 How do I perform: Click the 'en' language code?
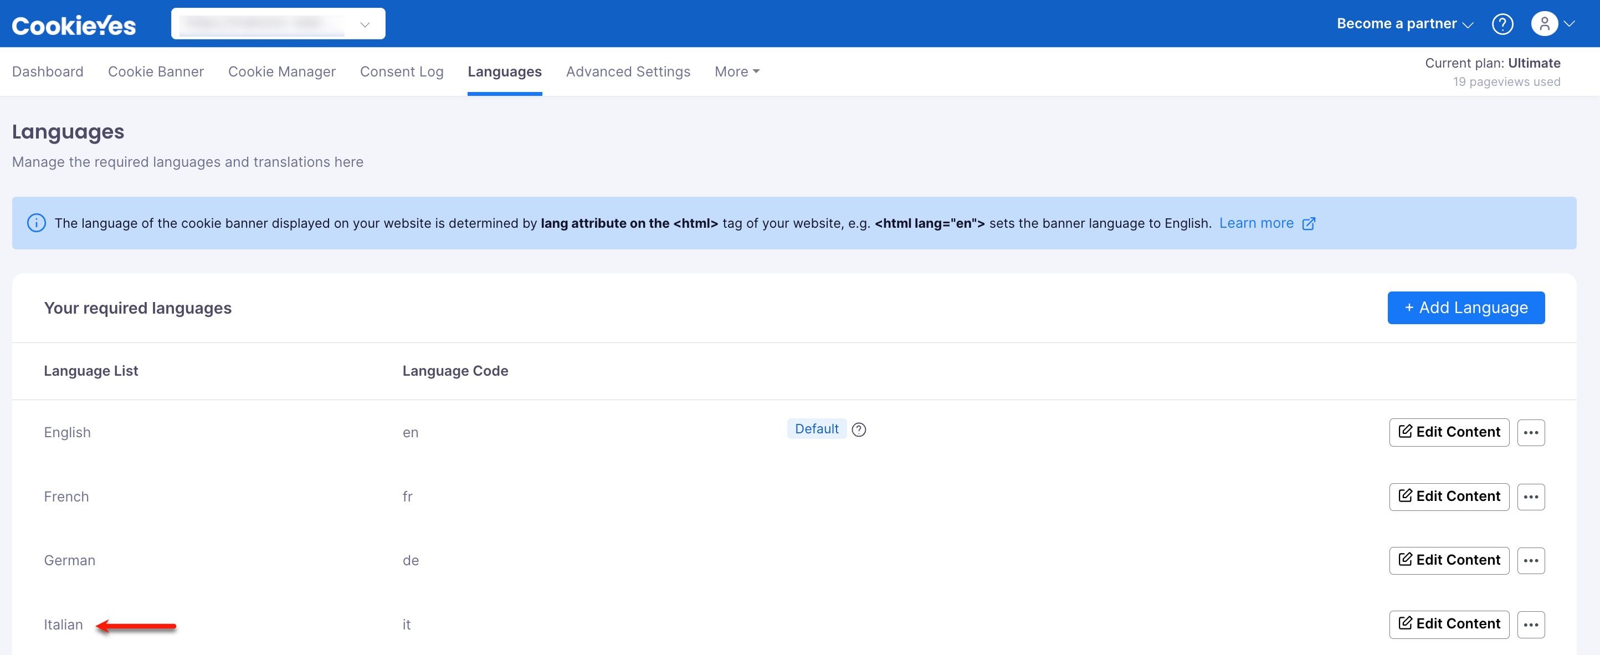point(410,433)
